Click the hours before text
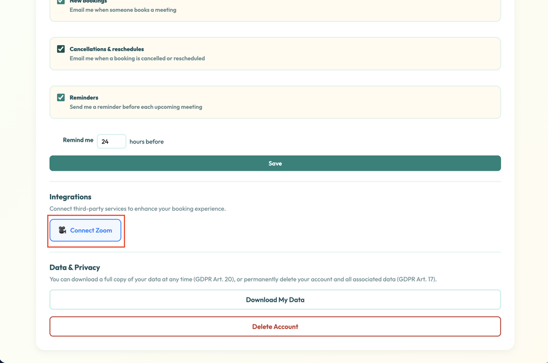548x363 pixels. tap(146, 142)
